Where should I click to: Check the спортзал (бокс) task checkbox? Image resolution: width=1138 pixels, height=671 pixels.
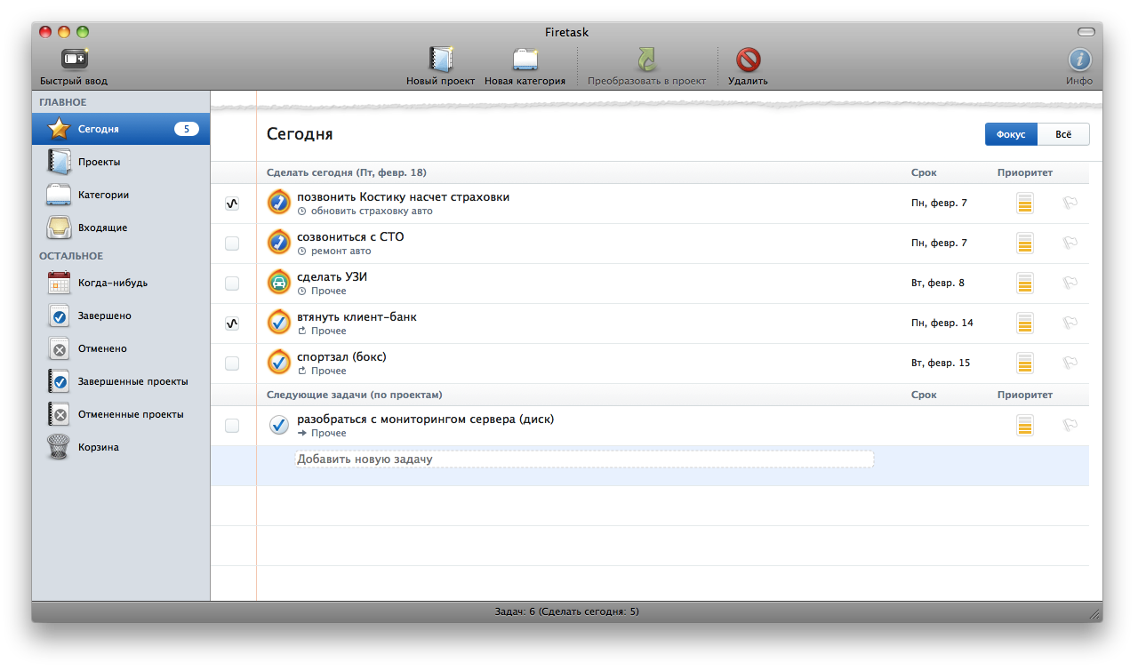click(232, 363)
